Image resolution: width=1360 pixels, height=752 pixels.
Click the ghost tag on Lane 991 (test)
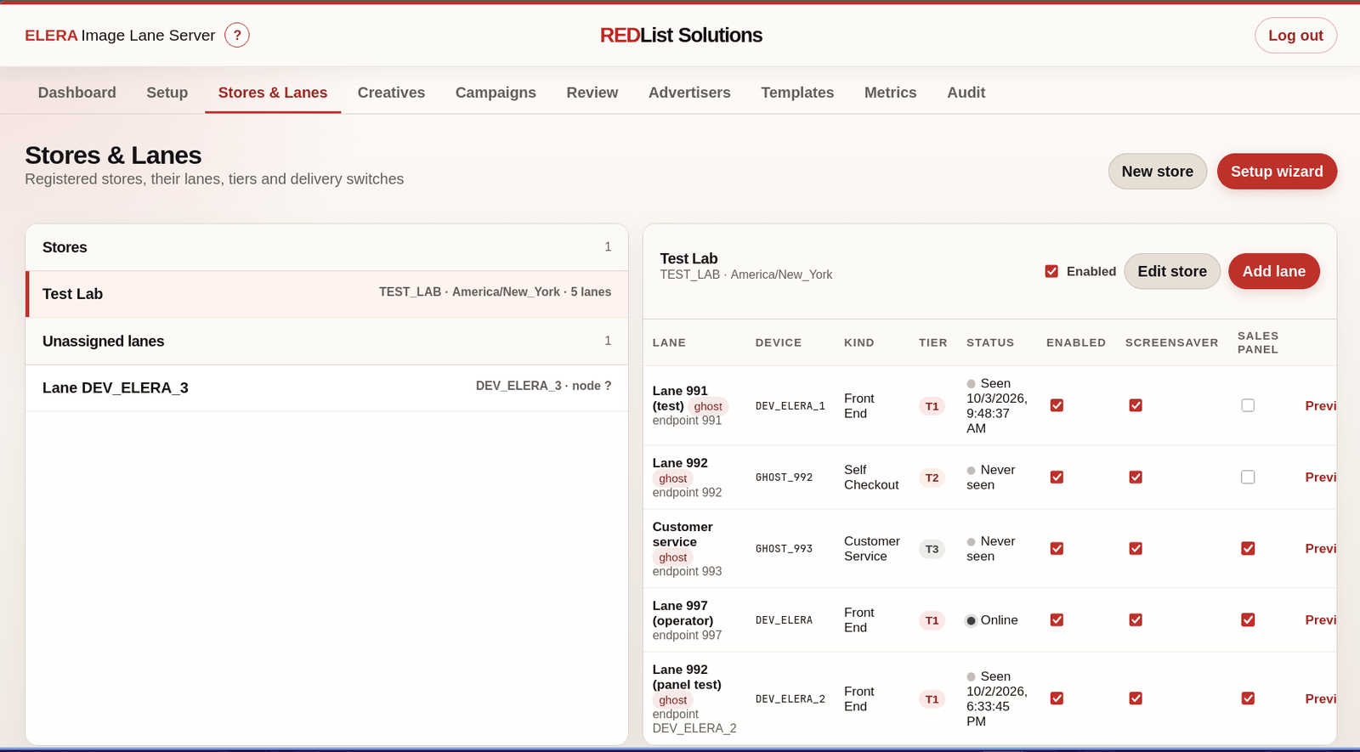click(708, 406)
